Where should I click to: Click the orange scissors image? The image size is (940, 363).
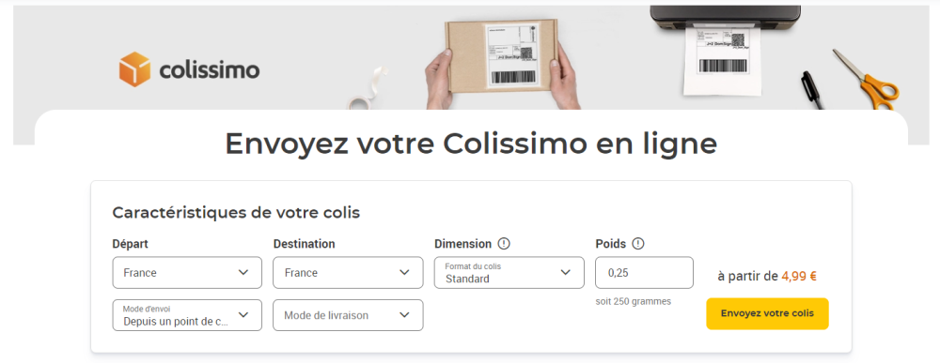pyautogui.click(x=867, y=79)
